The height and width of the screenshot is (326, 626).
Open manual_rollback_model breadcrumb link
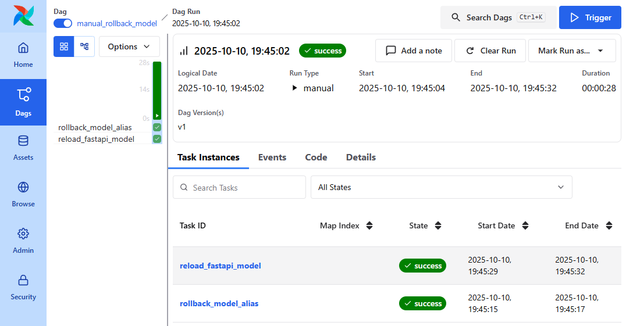[x=117, y=23]
